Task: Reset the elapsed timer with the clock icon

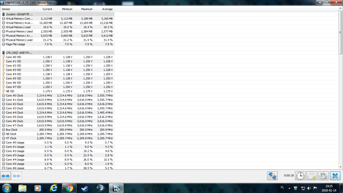Action: 300,176
